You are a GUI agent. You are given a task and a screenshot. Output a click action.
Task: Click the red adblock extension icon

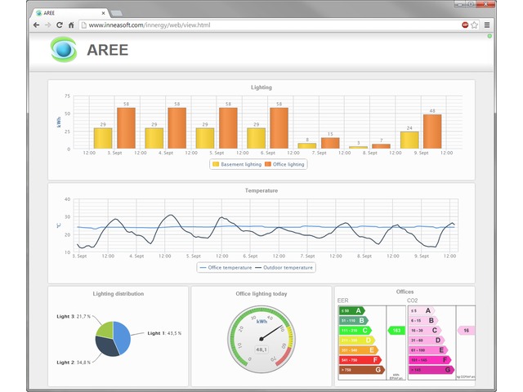pos(463,25)
